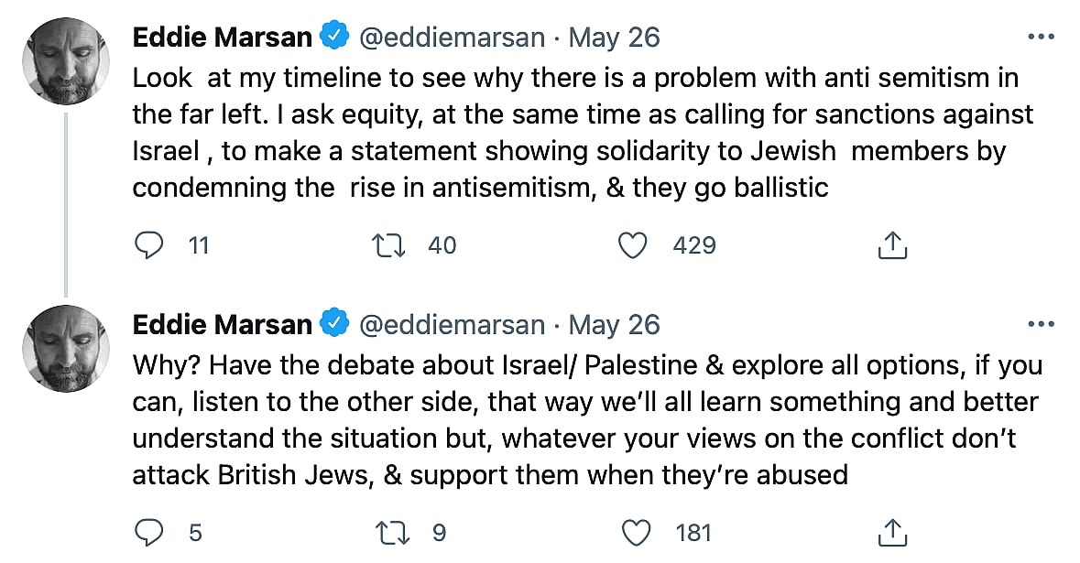
Task: Open the May 26 timestamp of second tweet
Action: point(615,324)
